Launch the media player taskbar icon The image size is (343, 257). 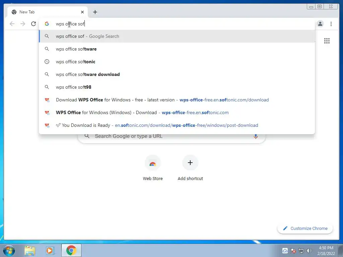point(50,251)
